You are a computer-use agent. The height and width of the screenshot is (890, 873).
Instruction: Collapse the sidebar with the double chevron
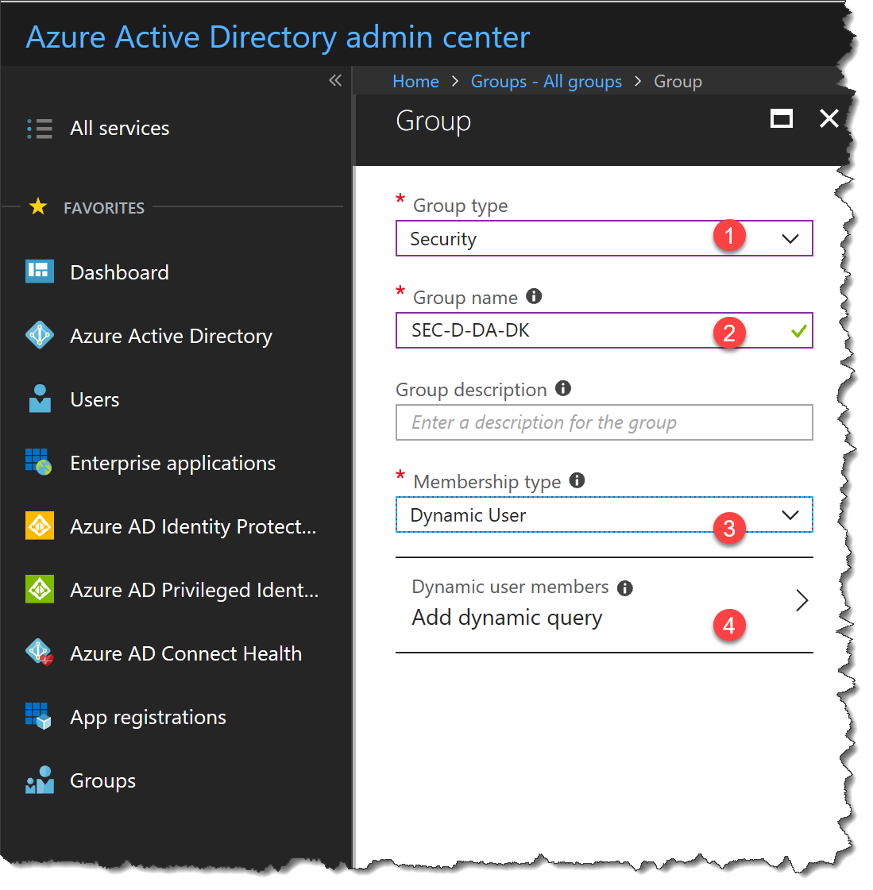pyautogui.click(x=334, y=79)
